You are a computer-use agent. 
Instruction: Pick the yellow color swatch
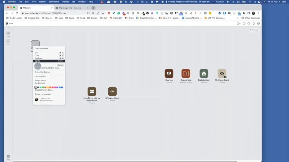tap(48, 87)
